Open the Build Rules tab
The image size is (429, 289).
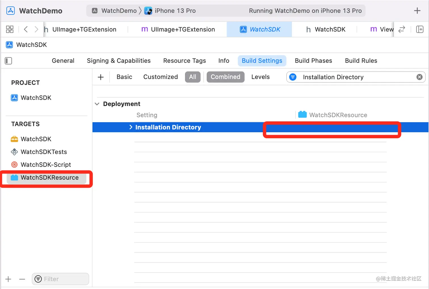[x=361, y=61]
